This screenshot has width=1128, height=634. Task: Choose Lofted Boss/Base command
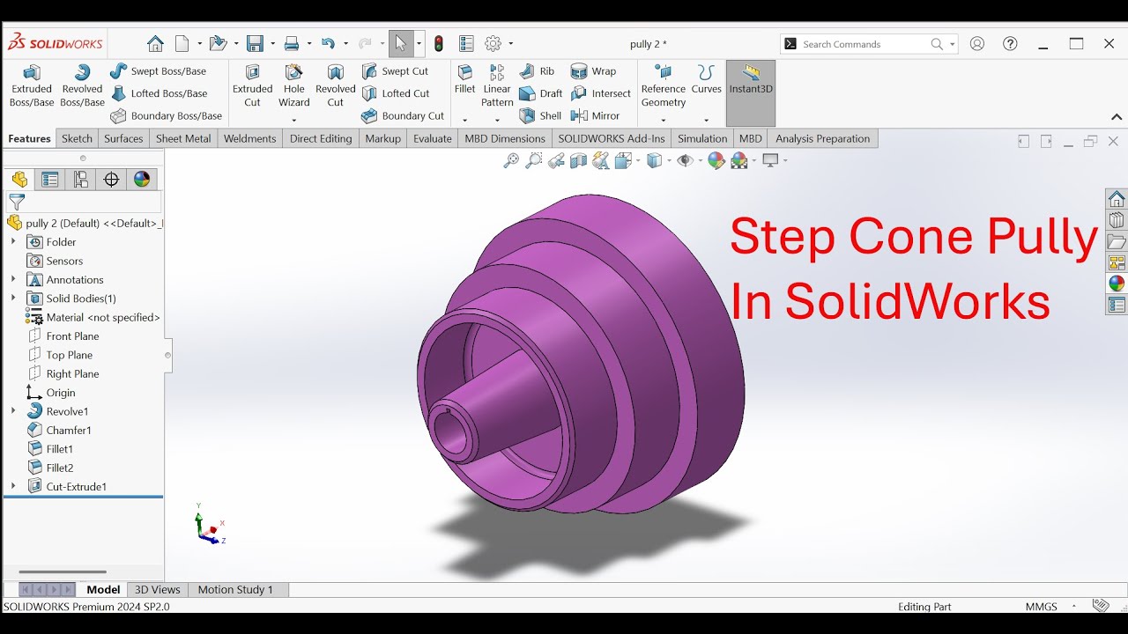(x=159, y=93)
